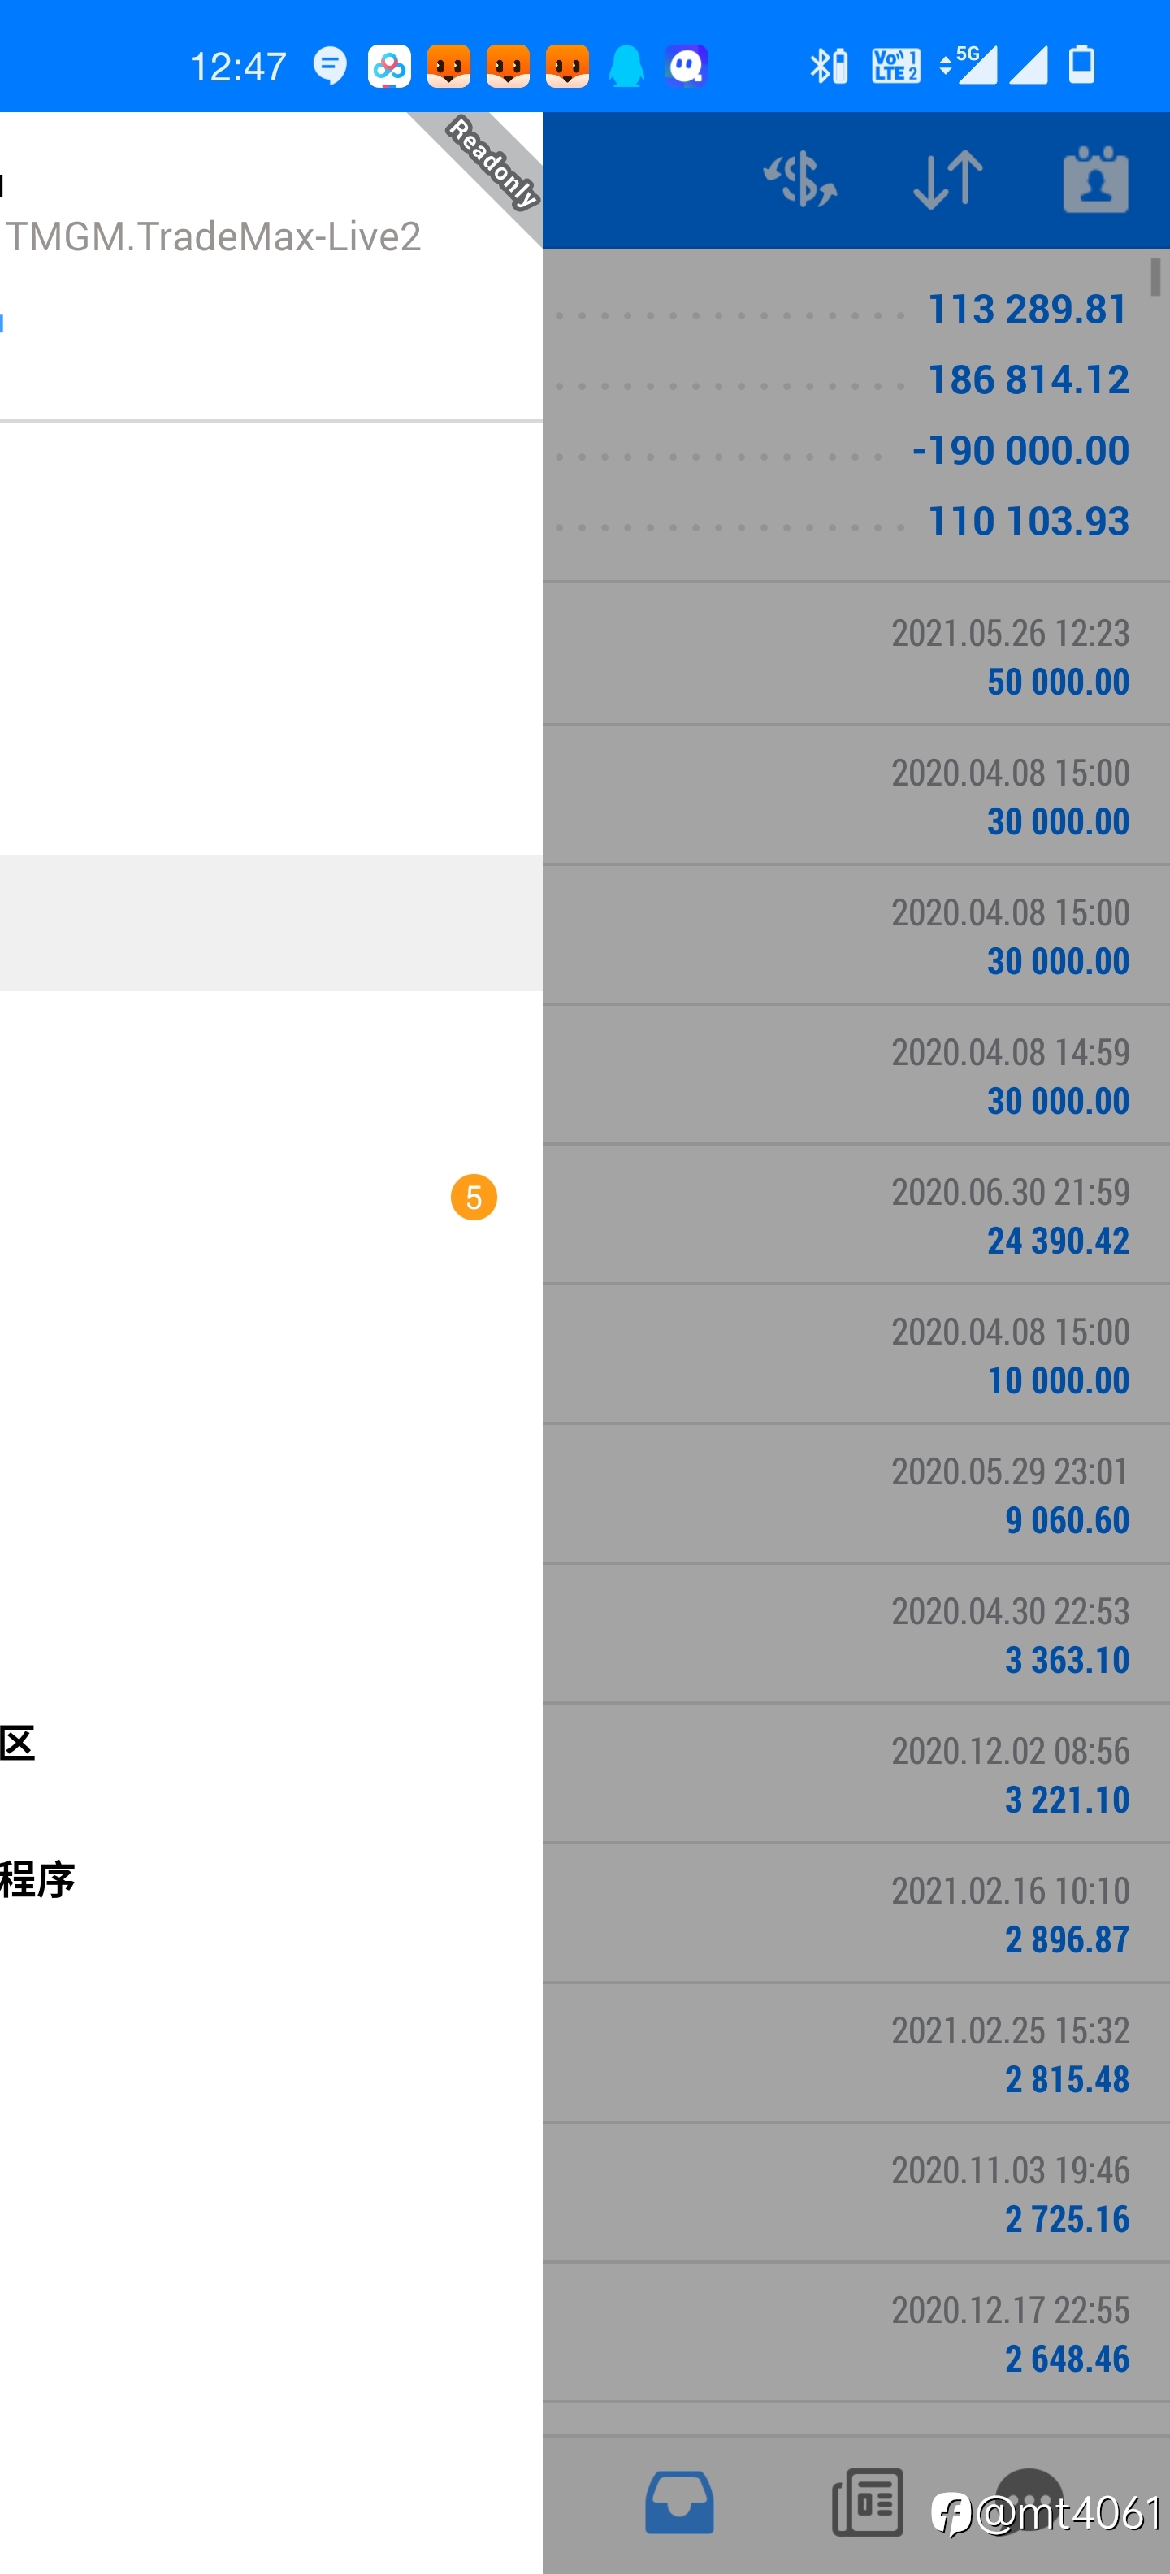This screenshot has height=2574, width=1170.
Task: Switch to the History tray tab
Action: click(679, 2502)
